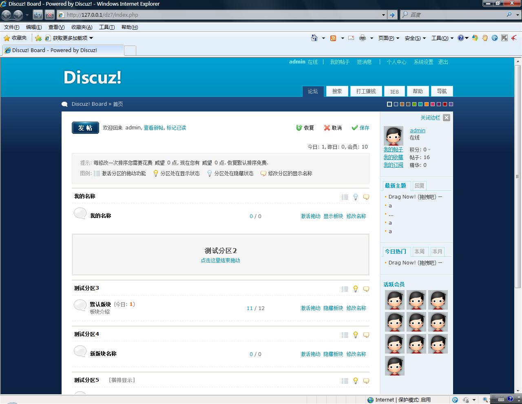Image resolution: width=522 pixels, height=404 pixels.
Task: Click 修改名称 for 新版块名称
Action: click(356, 354)
